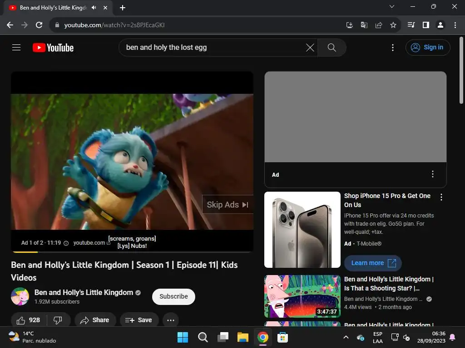Open more actions ellipsis under video
465x348 pixels.
pos(171,320)
